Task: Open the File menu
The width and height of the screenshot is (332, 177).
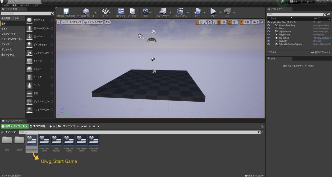Action: [x=5, y=6]
